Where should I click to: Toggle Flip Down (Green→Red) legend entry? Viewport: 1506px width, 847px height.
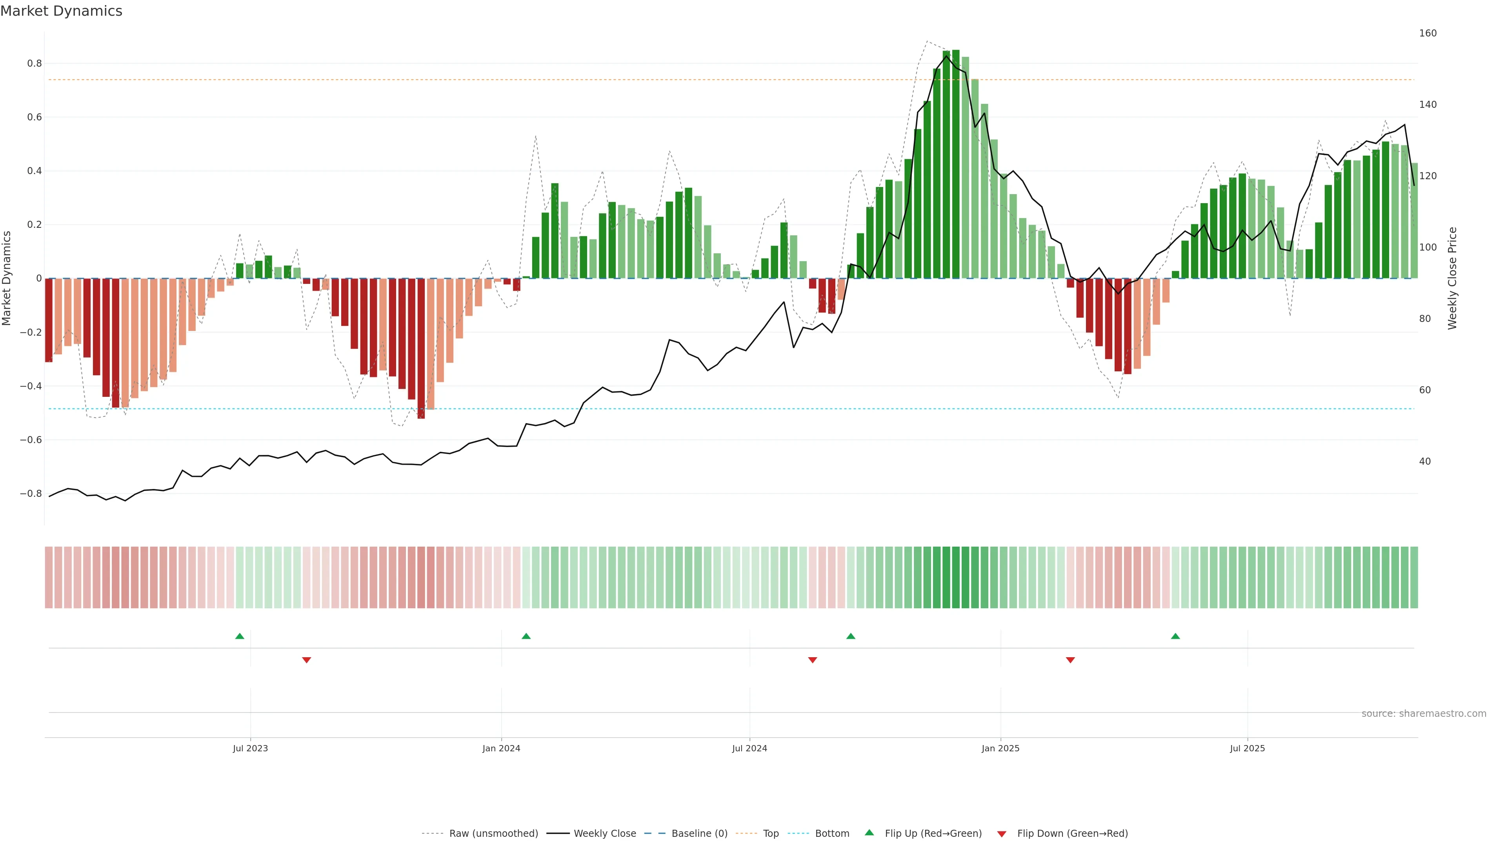1072,834
